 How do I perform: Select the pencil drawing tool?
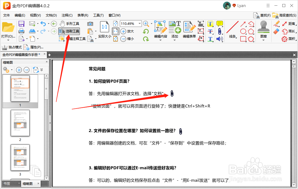point(277,24)
